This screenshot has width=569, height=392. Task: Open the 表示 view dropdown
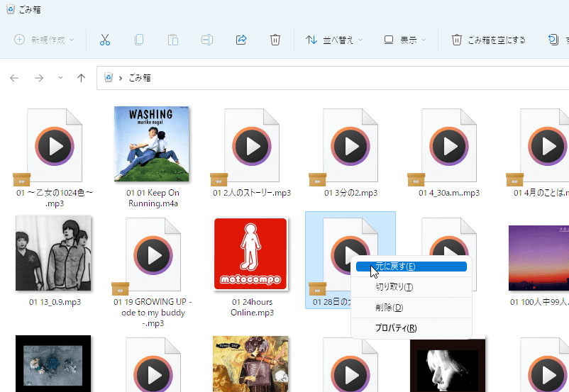[404, 40]
